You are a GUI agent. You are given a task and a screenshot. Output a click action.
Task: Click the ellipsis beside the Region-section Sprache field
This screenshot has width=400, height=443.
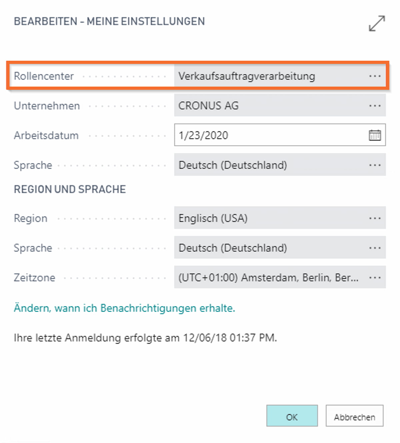tap(375, 248)
